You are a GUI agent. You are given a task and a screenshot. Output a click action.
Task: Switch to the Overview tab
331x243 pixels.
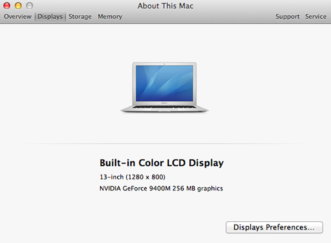click(x=18, y=16)
